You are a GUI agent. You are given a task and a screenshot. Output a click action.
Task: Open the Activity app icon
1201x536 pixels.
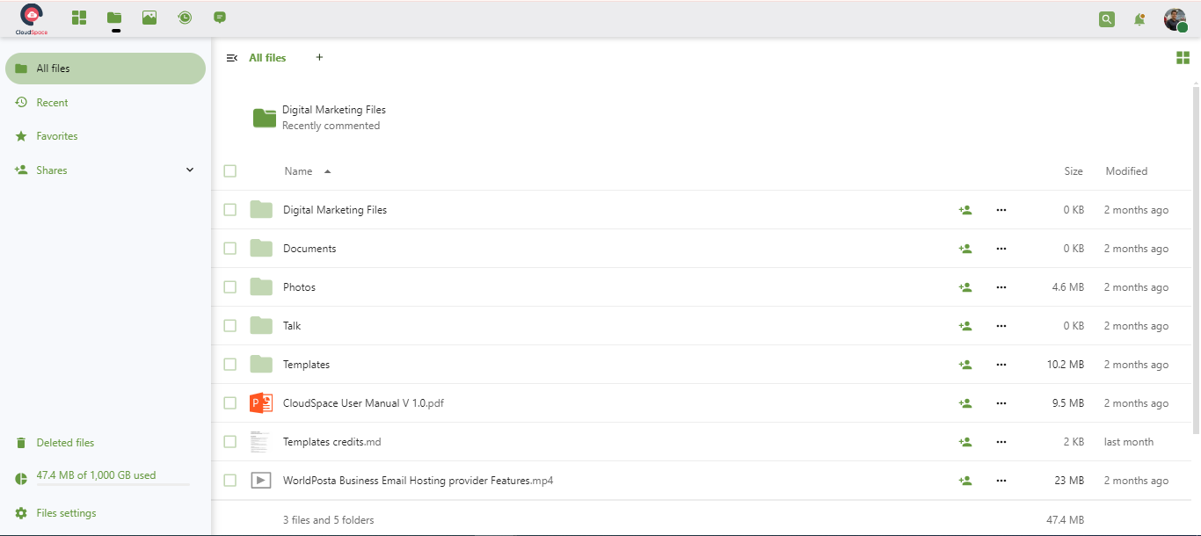point(185,18)
